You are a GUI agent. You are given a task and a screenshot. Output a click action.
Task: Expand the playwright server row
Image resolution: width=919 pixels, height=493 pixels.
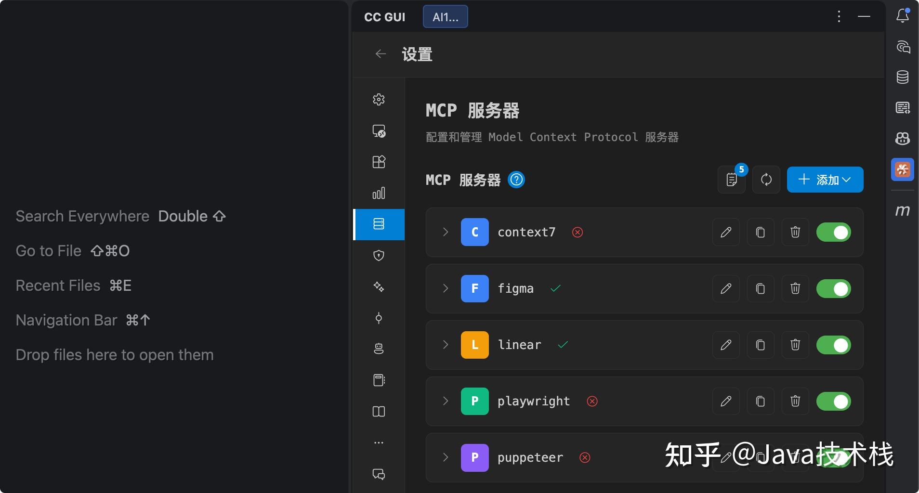click(446, 401)
